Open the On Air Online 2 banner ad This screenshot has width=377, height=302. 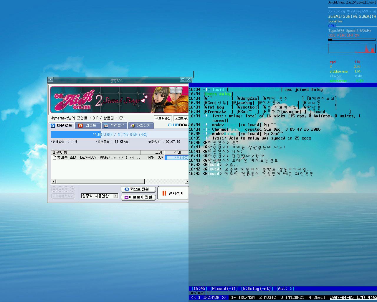click(x=119, y=100)
